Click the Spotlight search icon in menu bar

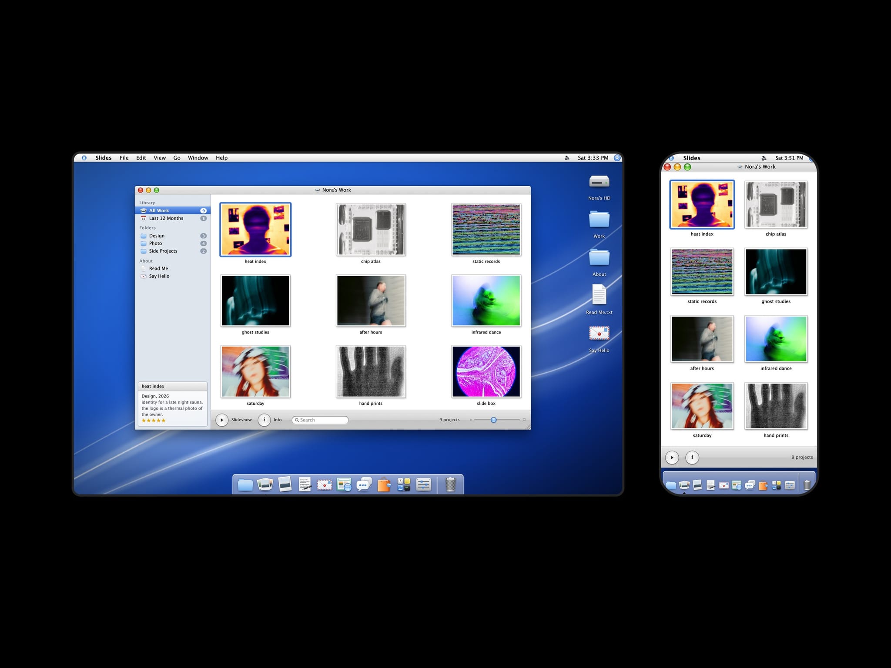(x=617, y=158)
